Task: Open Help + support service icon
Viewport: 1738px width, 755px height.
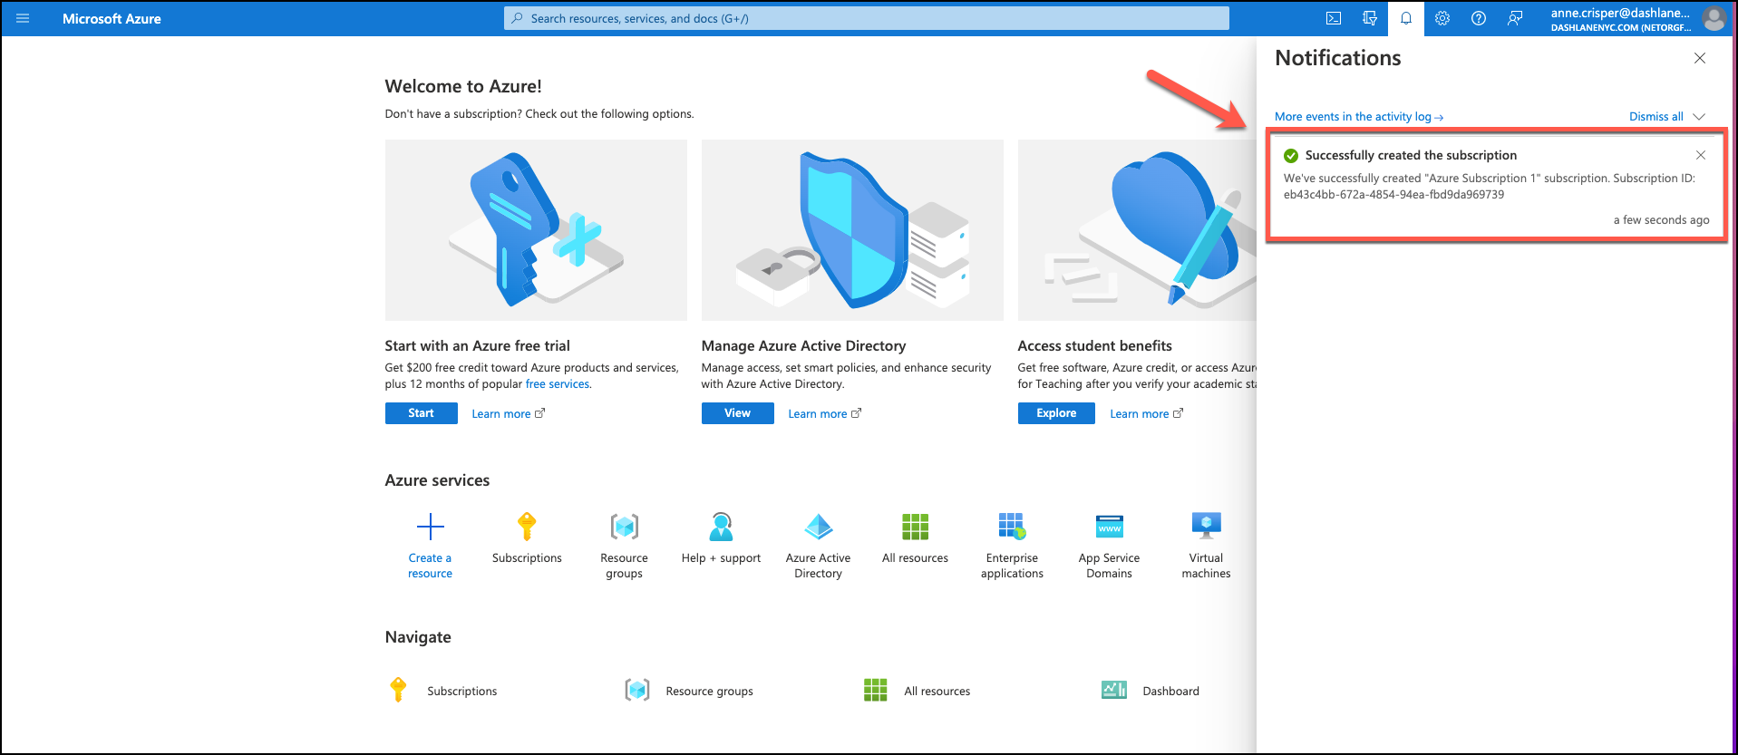Action: coord(721,527)
